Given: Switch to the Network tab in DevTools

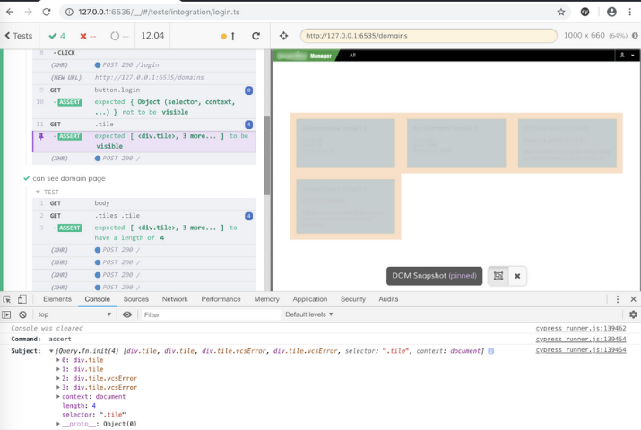Looking at the screenshot, I should pos(175,299).
